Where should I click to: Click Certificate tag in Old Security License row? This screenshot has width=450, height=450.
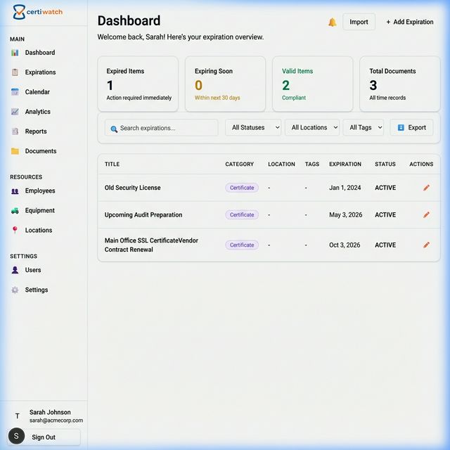click(x=242, y=188)
